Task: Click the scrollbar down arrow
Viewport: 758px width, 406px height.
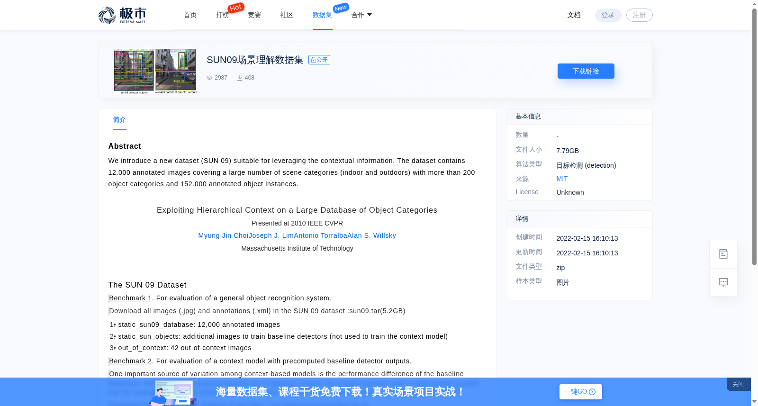Action: (755, 402)
